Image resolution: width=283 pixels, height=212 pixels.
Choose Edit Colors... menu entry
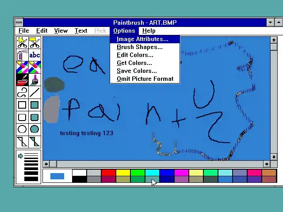[x=145, y=55]
